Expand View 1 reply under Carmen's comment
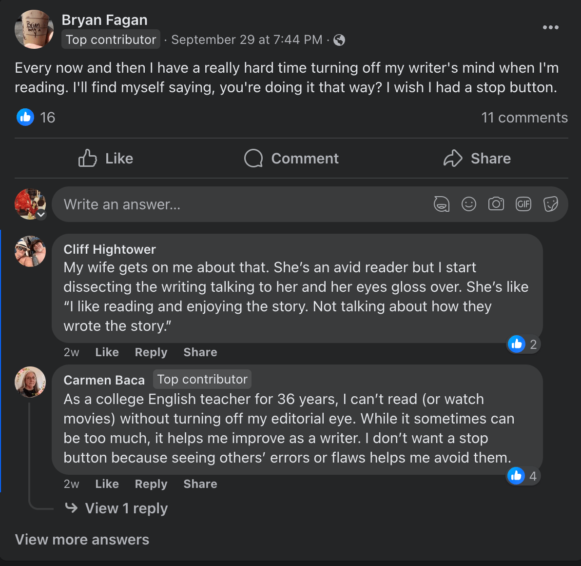The width and height of the screenshot is (581, 566). click(x=126, y=508)
